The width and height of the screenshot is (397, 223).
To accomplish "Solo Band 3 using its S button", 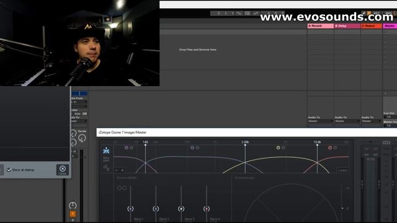I will 283,147.
